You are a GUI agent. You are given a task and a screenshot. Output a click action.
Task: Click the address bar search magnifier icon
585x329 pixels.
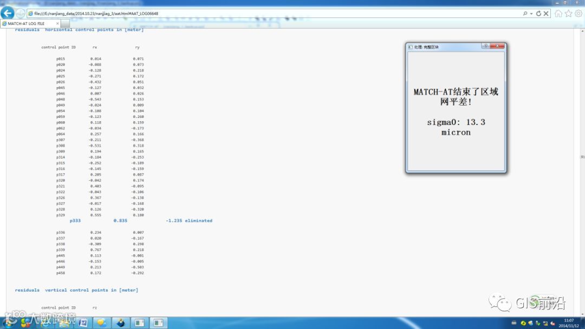pyautogui.click(x=525, y=14)
